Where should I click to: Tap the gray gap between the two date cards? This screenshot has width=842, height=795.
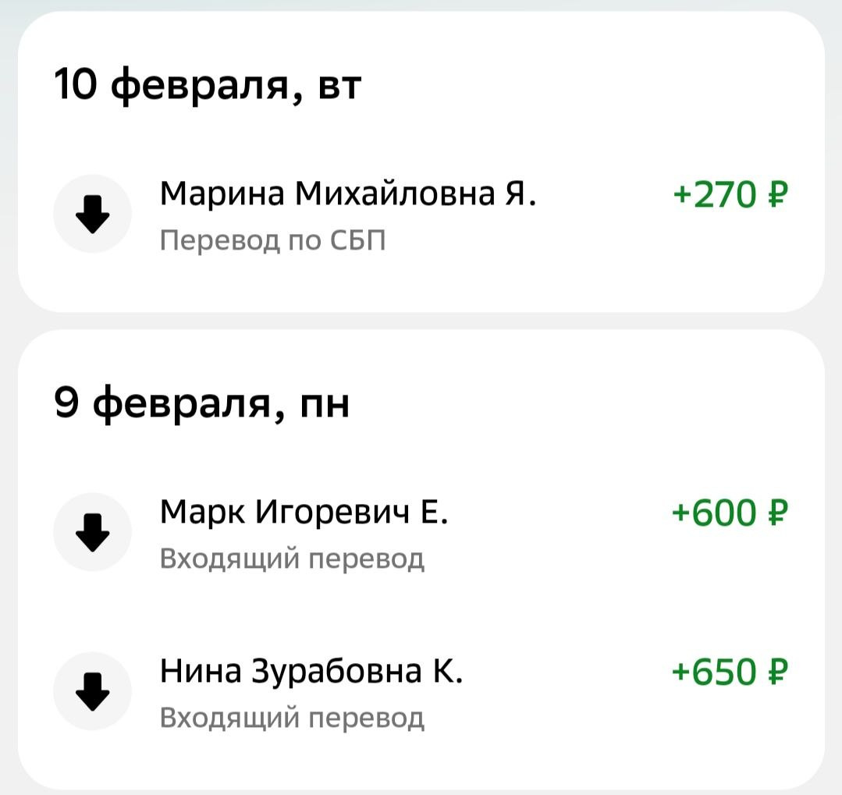(x=421, y=321)
